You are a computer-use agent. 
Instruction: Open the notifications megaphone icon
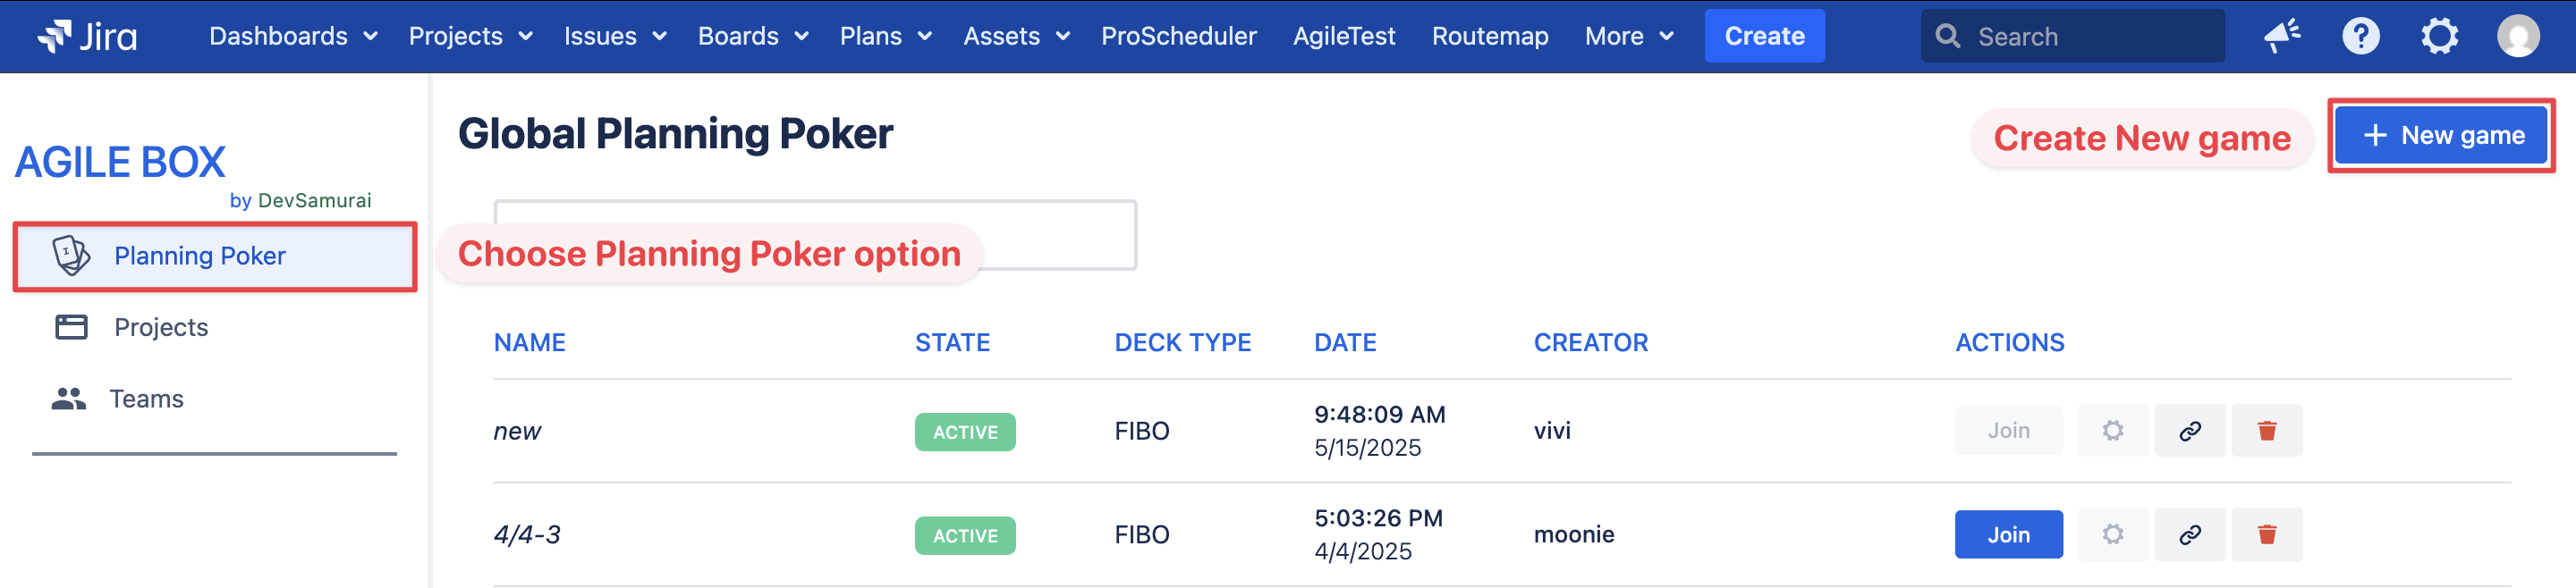coord(2282,37)
